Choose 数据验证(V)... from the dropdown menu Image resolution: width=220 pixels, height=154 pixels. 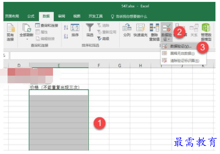pos(179,46)
